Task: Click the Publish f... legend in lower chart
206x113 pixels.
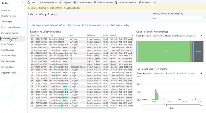Action: pos(182,73)
